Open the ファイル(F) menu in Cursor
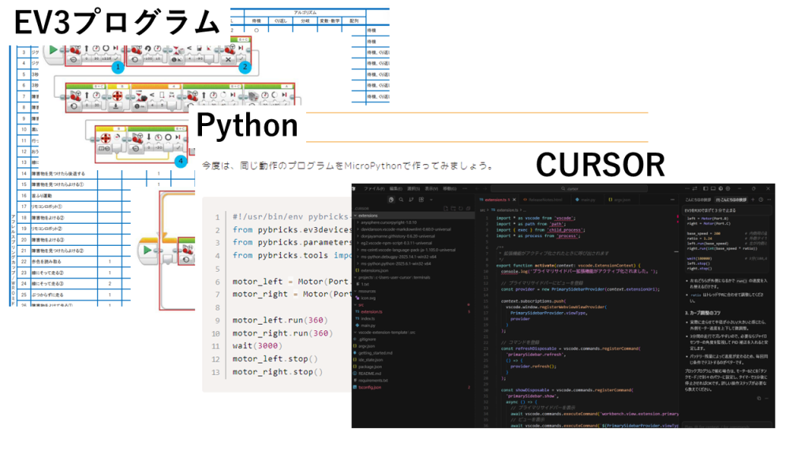The image size is (808, 454). [x=373, y=189]
